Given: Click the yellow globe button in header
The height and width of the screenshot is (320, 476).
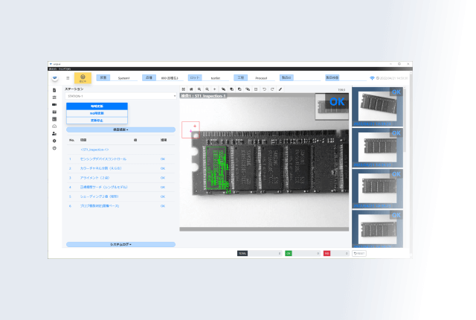Looking at the screenshot, I should click(83, 77).
